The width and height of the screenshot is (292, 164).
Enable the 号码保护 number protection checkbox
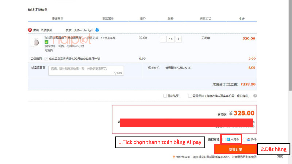coord(190,96)
